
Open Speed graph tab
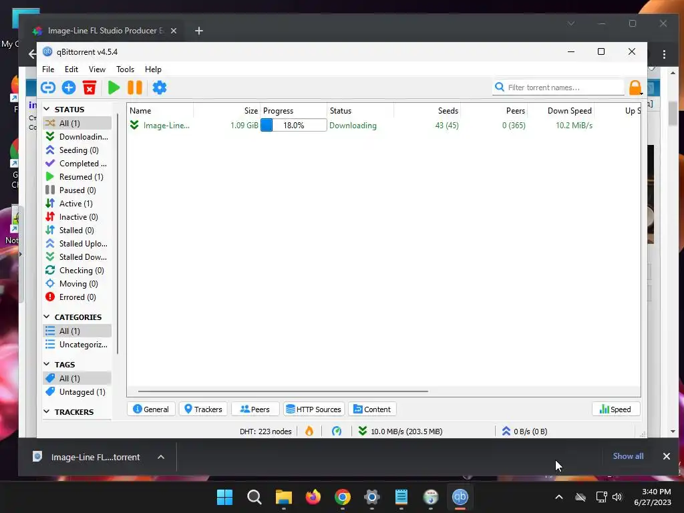point(615,409)
